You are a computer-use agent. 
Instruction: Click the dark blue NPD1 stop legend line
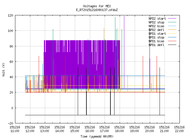click(x=172, y=37)
